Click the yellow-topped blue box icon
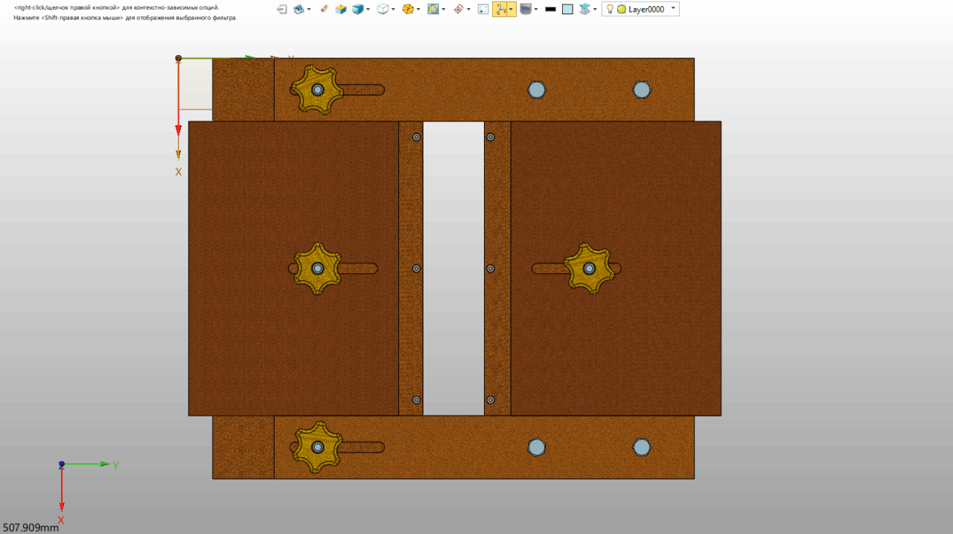 click(340, 9)
